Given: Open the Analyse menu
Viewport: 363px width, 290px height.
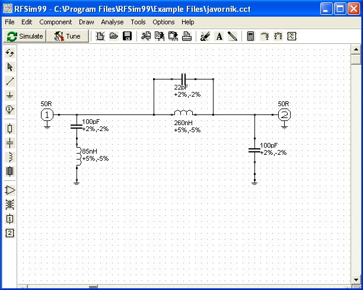Looking at the screenshot, I should pos(112,22).
